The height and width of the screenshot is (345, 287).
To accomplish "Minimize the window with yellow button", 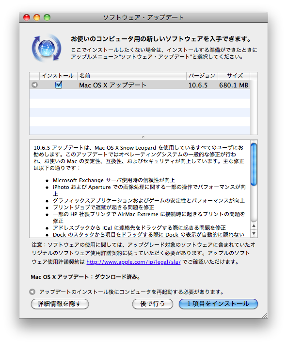I will (x=37, y=17).
